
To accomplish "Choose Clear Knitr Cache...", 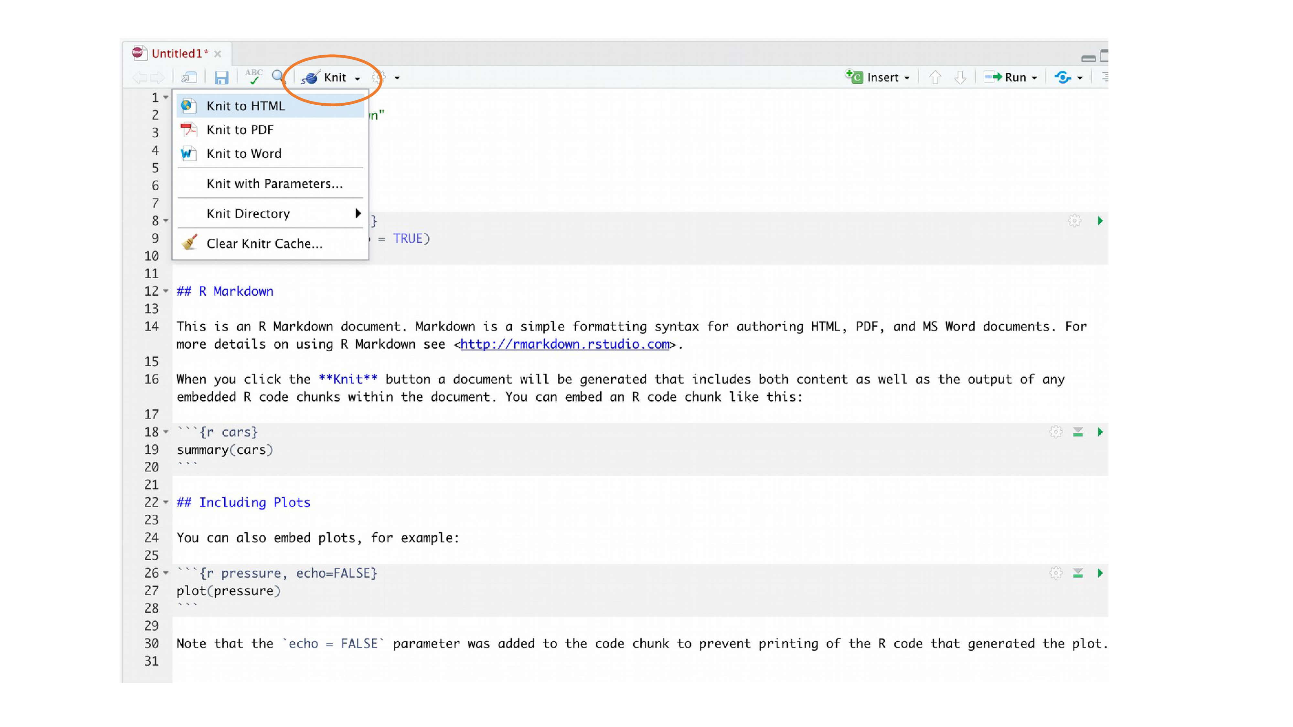I will tap(270, 243).
